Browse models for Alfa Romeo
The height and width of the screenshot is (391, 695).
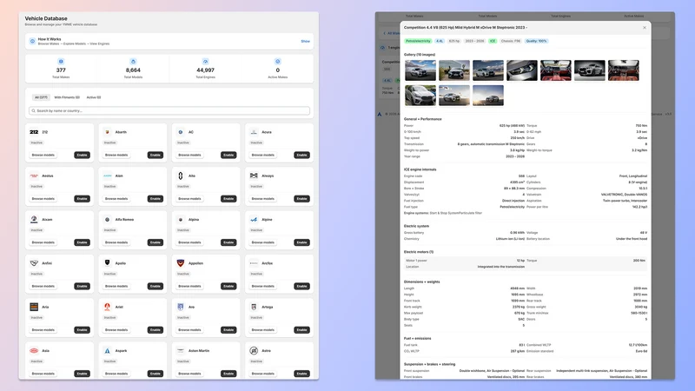click(116, 242)
